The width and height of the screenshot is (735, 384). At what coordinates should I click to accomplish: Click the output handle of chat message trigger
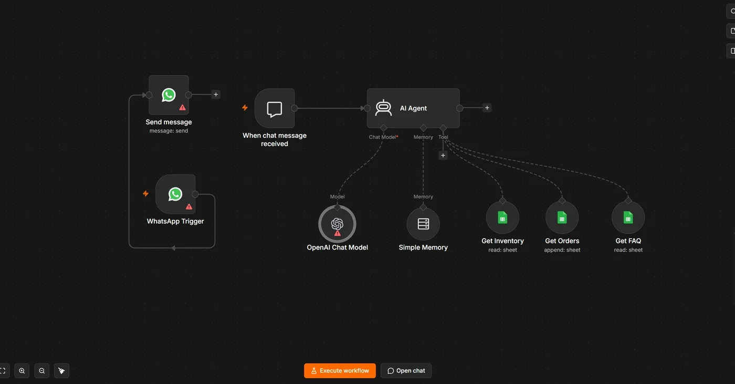pos(295,108)
